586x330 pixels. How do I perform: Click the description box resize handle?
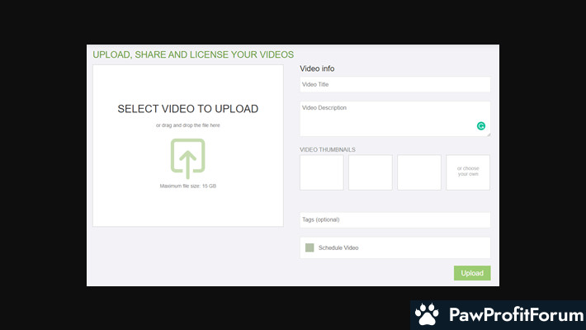(x=488, y=134)
